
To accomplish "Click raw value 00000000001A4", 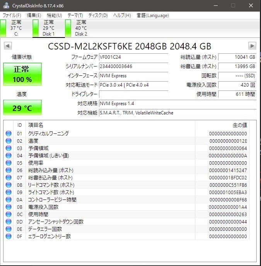I will tap(228, 207).
